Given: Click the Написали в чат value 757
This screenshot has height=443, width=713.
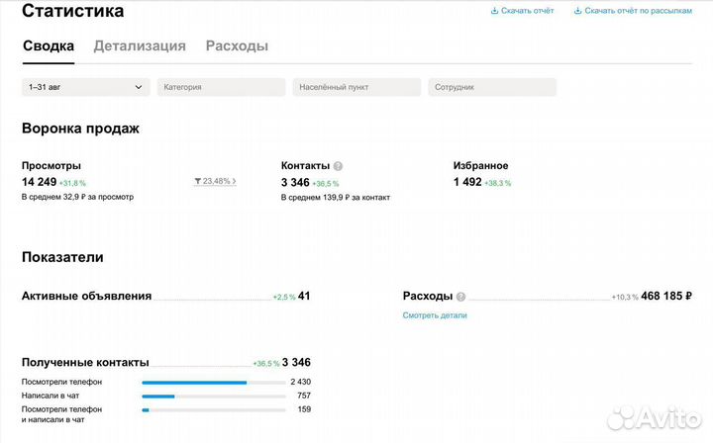Looking at the screenshot, I should point(304,396).
